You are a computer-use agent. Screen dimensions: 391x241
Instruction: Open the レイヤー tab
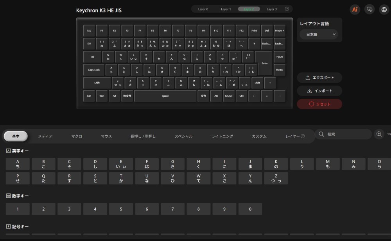coord(295,136)
